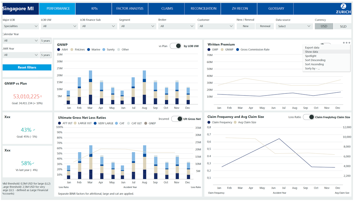Open the Broker filter dropdown
354x201 pixels.
tap(177, 26)
